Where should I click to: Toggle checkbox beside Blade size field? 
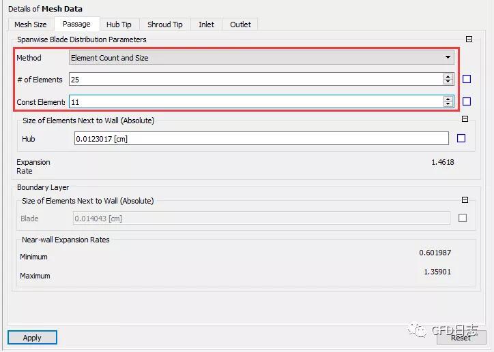(463, 218)
